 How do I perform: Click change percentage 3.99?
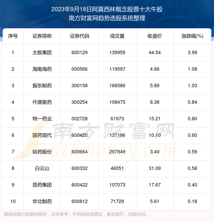(192, 53)
